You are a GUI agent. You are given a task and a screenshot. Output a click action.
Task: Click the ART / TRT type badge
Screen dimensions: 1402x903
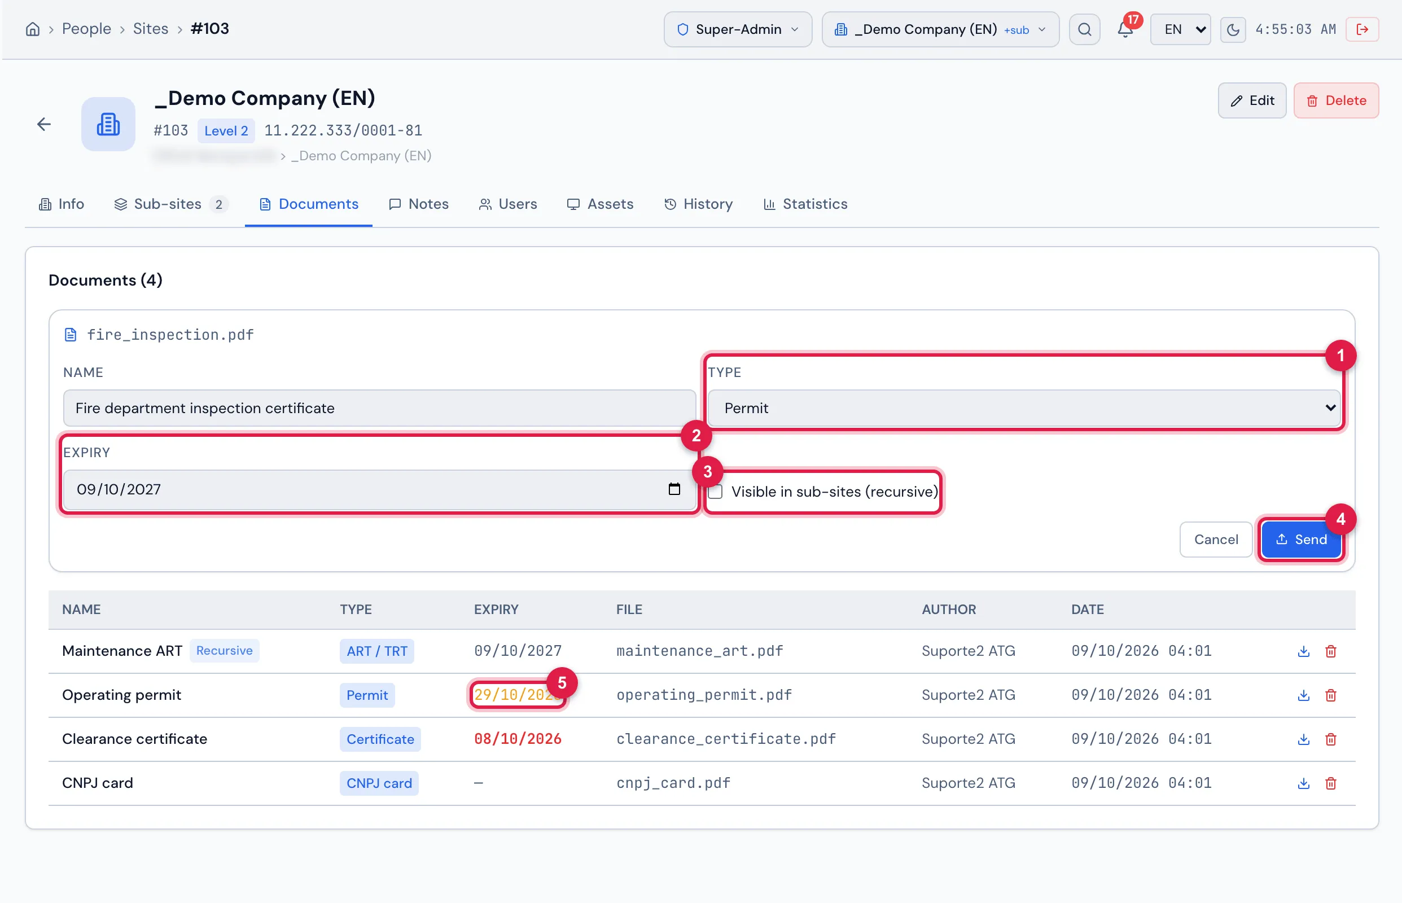376,651
